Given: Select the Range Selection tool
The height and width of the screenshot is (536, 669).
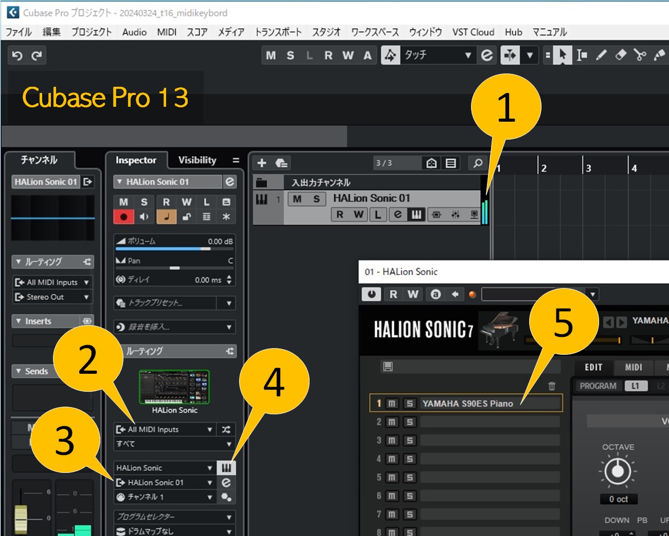Looking at the screenshot, I should [x=582, y=55].
